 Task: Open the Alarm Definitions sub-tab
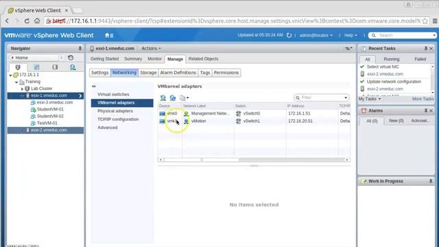(178, 73)
